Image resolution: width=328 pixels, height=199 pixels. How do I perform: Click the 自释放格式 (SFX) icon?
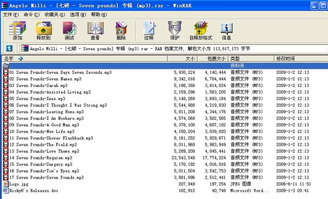tap(201, 31)
